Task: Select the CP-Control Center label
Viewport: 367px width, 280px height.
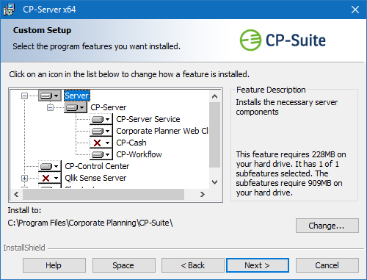Action: pos(97,166)
